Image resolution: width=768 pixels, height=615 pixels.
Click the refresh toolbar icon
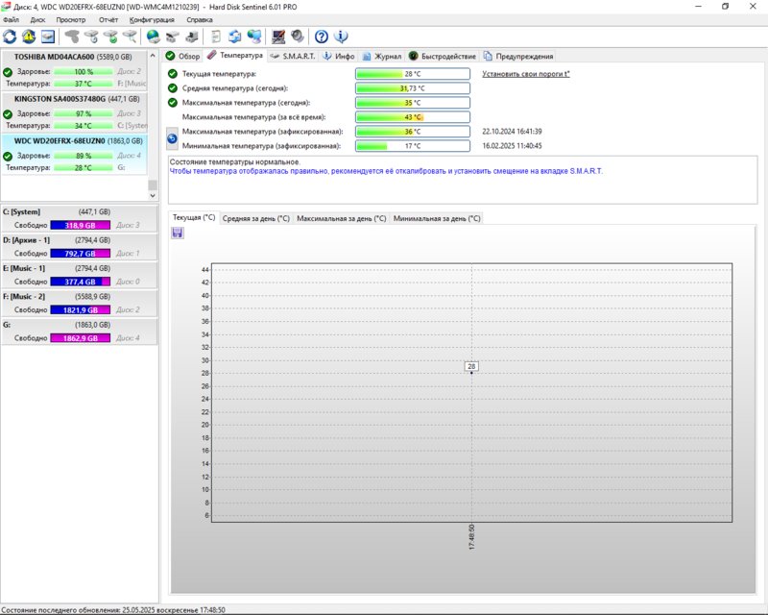pos(11,37)
